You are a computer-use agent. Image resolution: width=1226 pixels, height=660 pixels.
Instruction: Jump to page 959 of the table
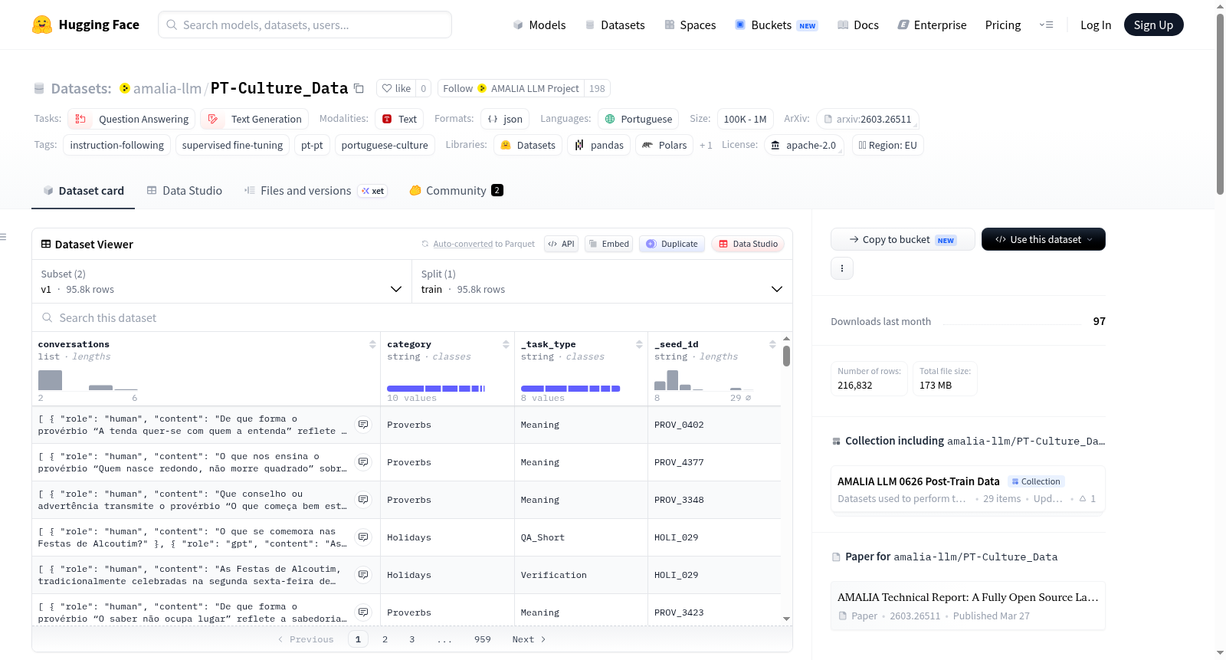pos(483,639)
